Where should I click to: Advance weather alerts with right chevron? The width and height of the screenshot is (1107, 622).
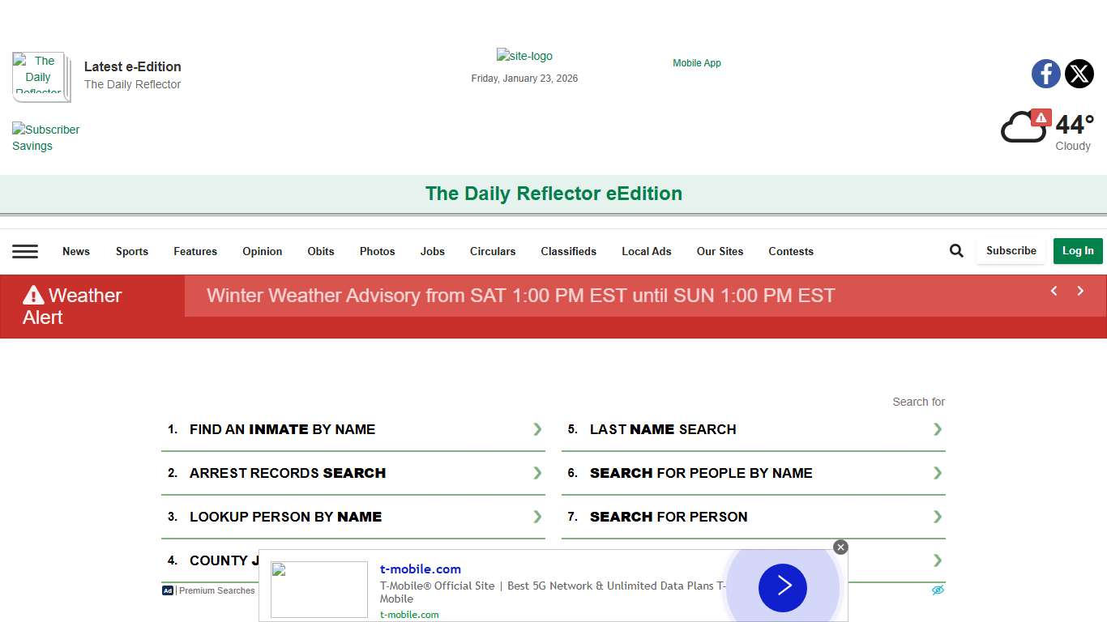[x=1080, y=291]
